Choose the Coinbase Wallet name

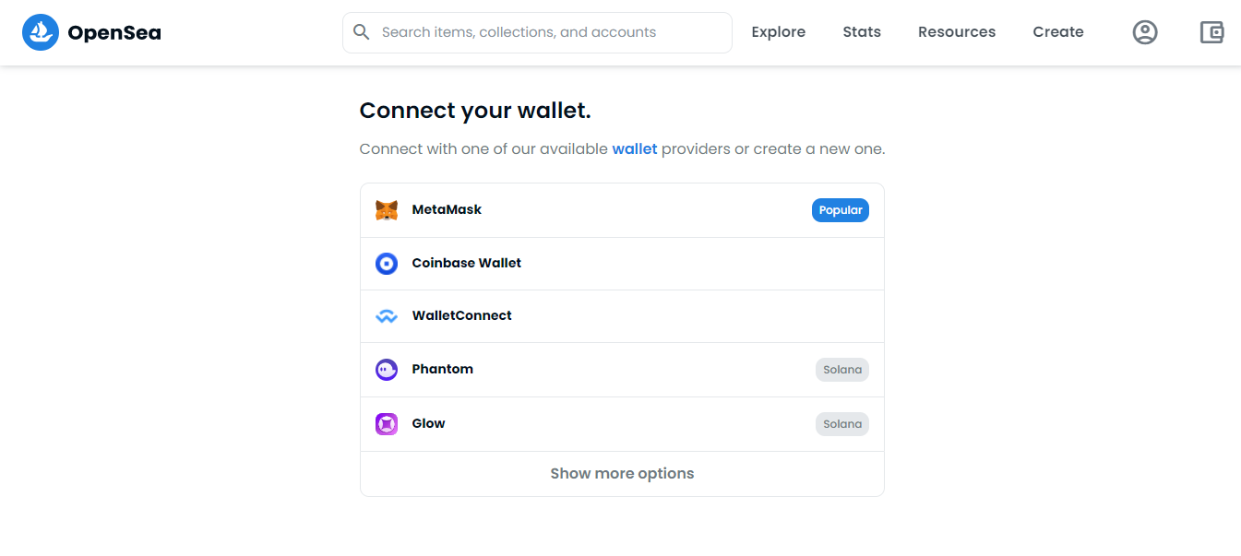pos(466,263)
